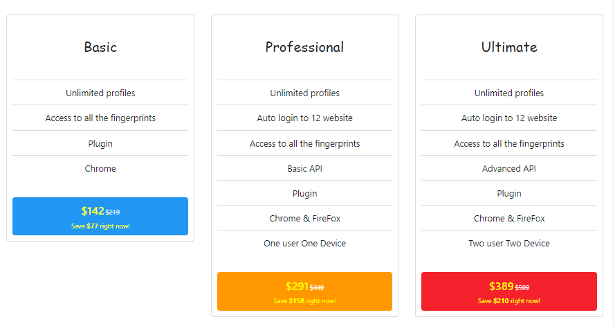Click the blue $142 Basic price button
Image resolution: width=615 pixels, height=326 pixels.
click(x=100, y=216)
